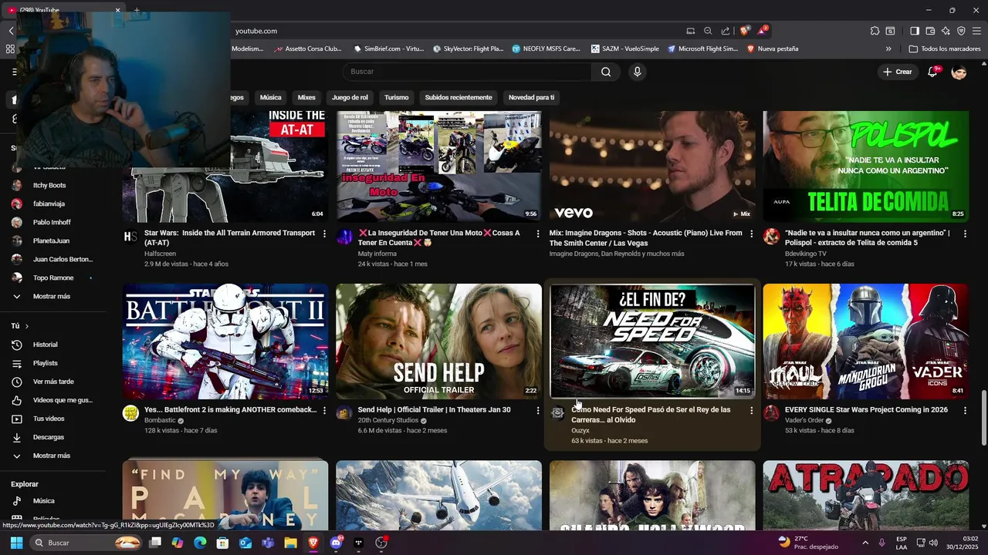The height and width of the screenshot is (555, 988).
Task: Open YouTube notifications bell
Action: point(933,72)
